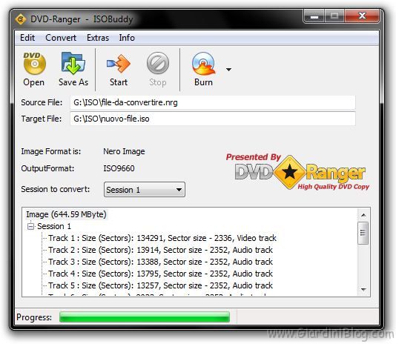Open the Burn dropdown arrow
396x344 pixels.
click(x=228, y=69)
